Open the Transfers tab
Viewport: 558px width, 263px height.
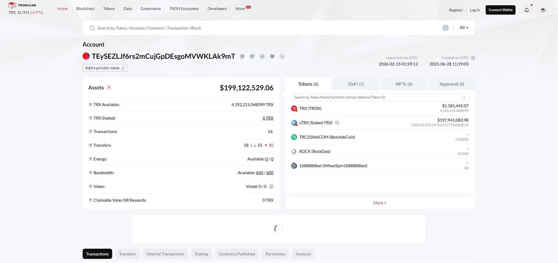127,254
